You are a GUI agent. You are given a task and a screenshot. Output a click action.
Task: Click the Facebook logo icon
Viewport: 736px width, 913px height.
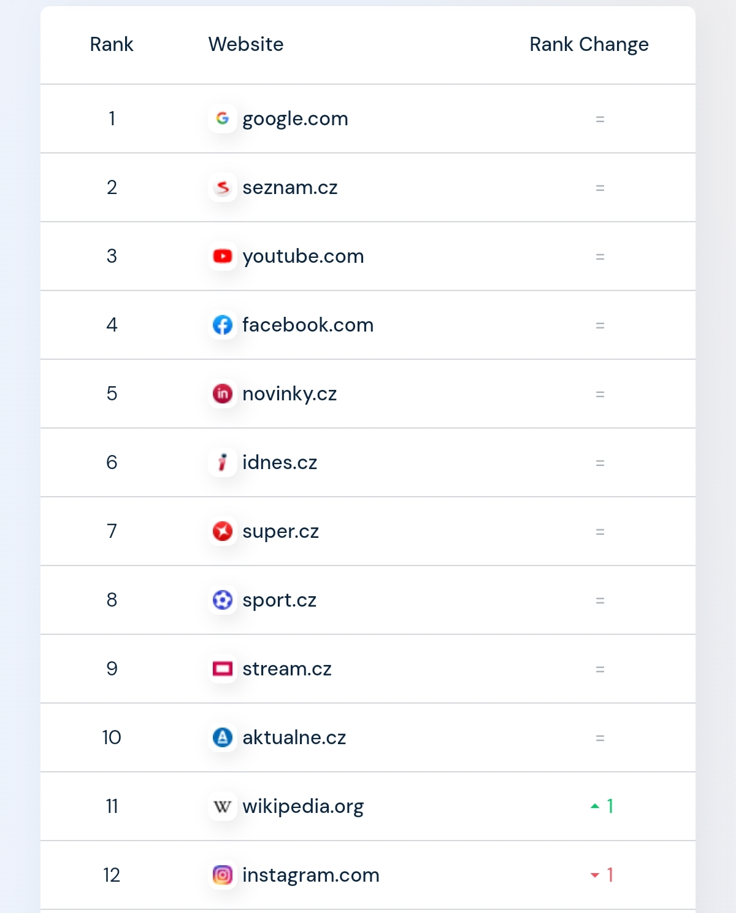(222, 325)
